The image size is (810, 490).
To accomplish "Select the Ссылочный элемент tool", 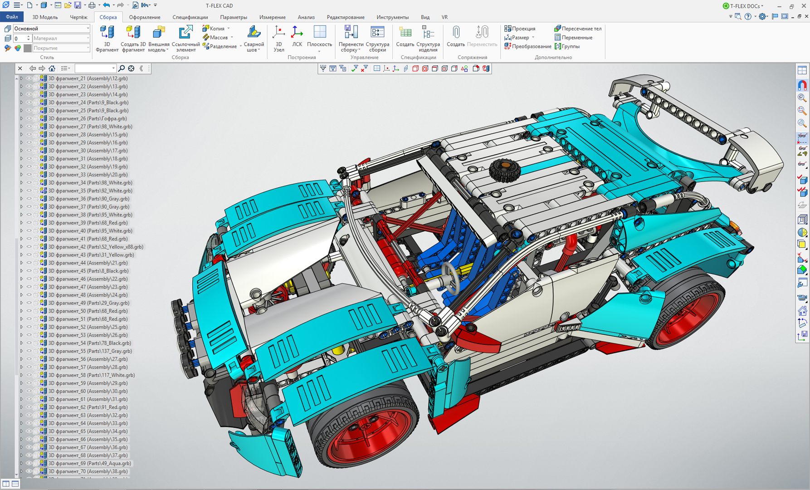I will (x=185, y=39).
